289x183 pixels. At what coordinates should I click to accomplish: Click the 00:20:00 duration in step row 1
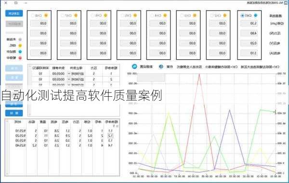[x=58, y=74]
